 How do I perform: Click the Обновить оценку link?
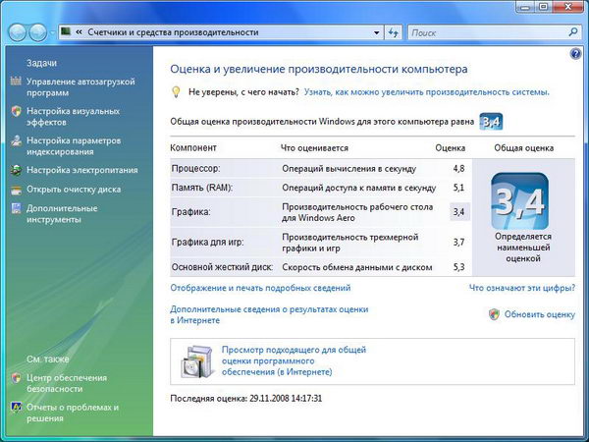point(539,314)
